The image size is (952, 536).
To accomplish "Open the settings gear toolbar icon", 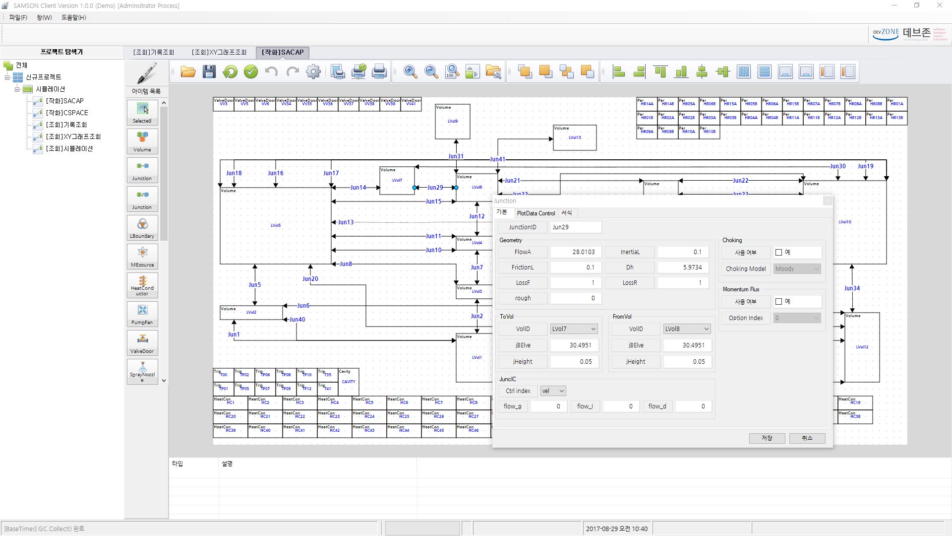I will pyautogui.click(x=313, y=71).
